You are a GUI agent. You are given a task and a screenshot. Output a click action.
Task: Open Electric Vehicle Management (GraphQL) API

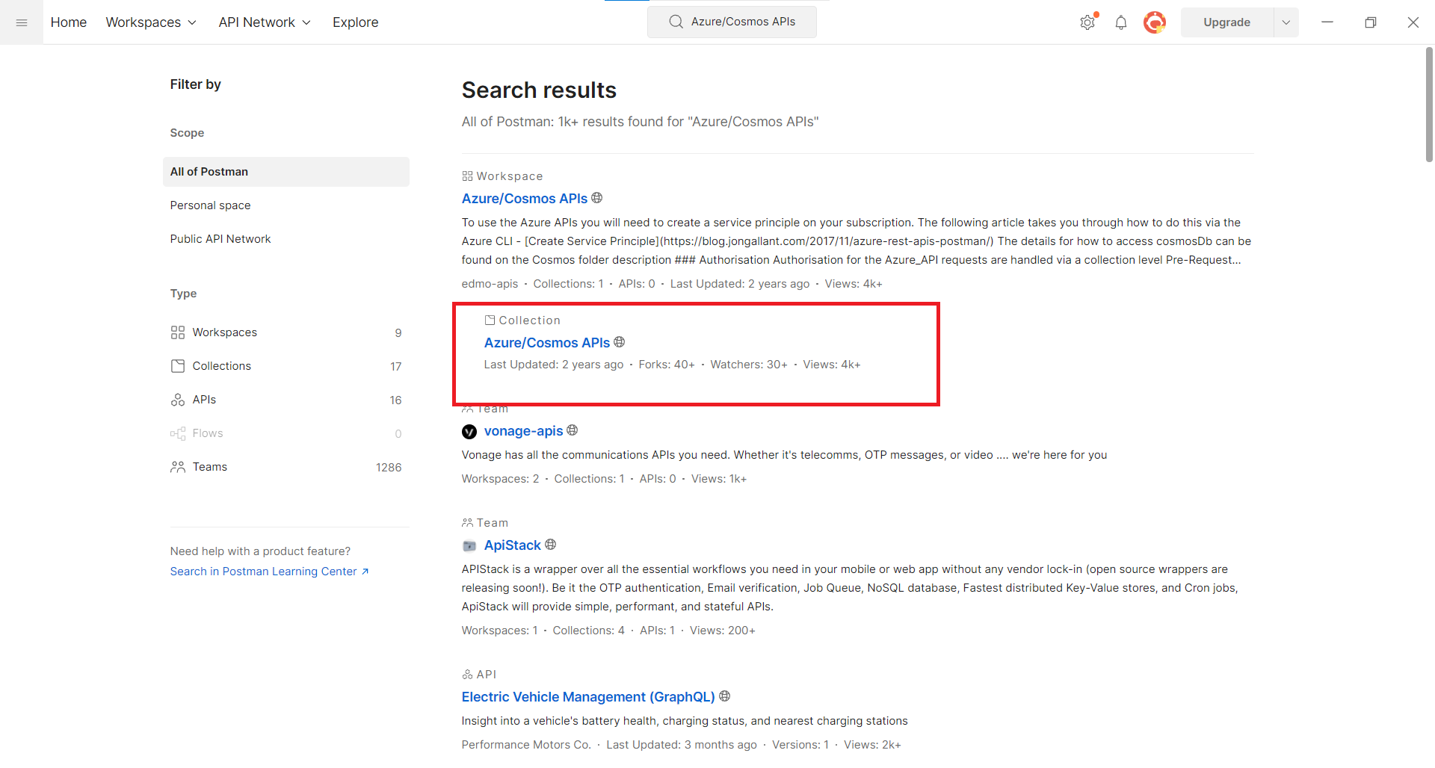click(x=588, y=697)
